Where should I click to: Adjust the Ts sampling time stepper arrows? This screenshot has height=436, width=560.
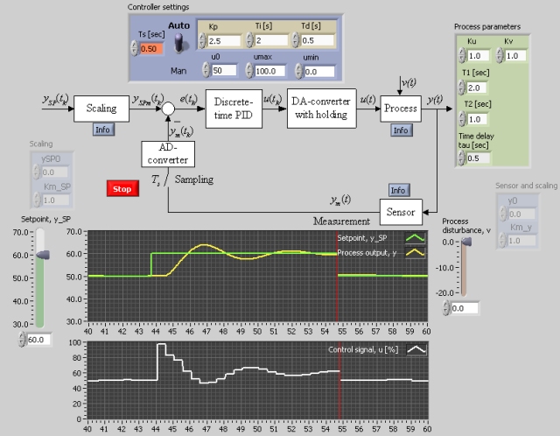pyautogui.click(x=135, y=49)
